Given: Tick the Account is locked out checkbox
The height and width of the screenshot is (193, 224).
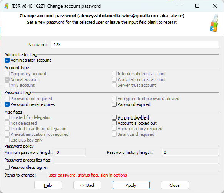Looking at the screenshot, I should (114, 123).
